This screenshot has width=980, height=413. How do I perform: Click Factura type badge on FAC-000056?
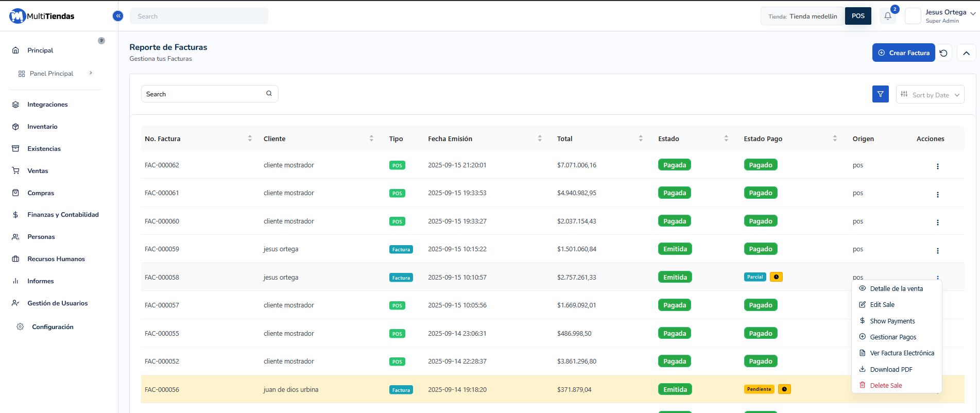click(x=401, y=390)
